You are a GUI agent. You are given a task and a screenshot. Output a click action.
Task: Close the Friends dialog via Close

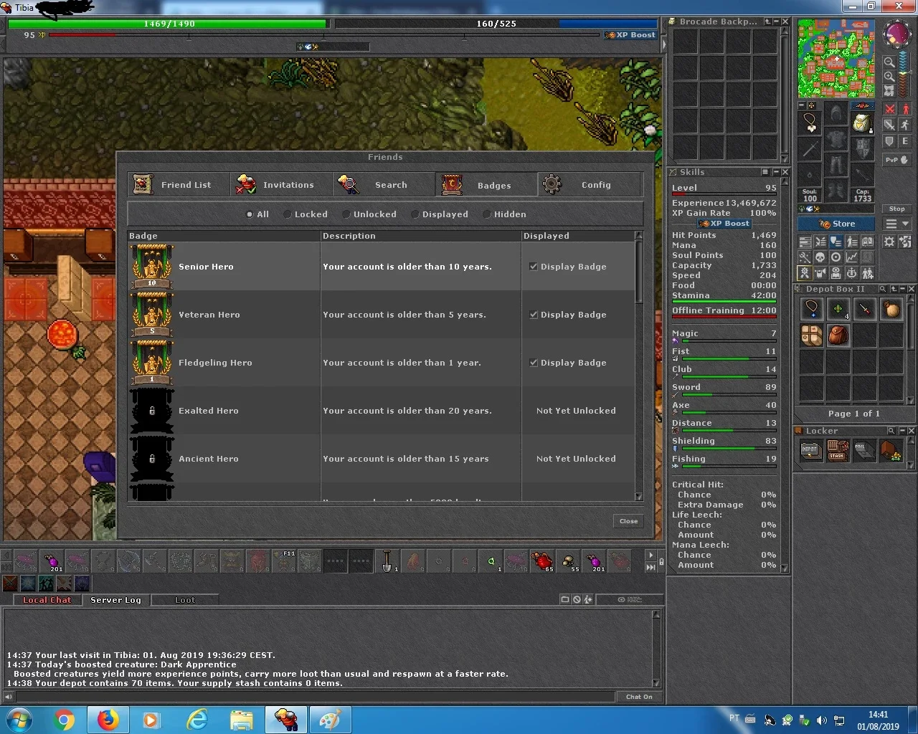coord(628,521)
